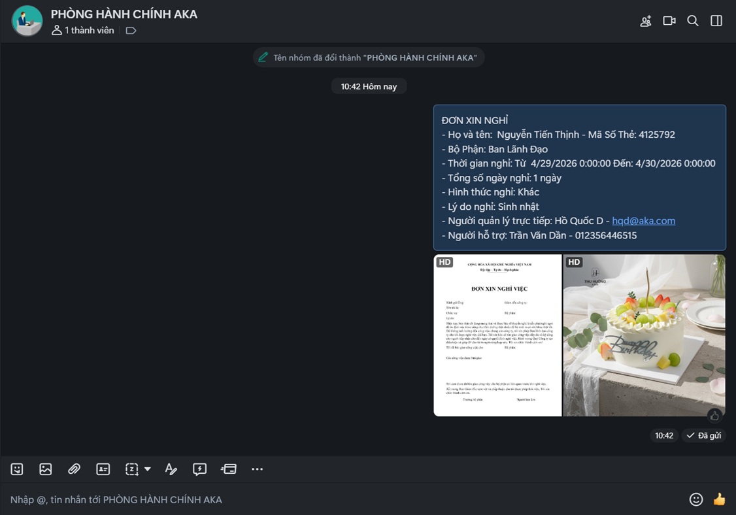Open the sticker picker in the chat toolbar

click(x=17, y=469)
